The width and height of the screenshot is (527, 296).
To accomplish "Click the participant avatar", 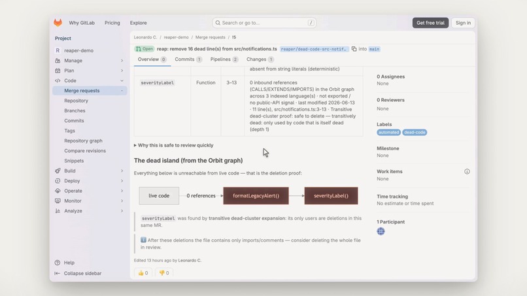I will [381, 231].
